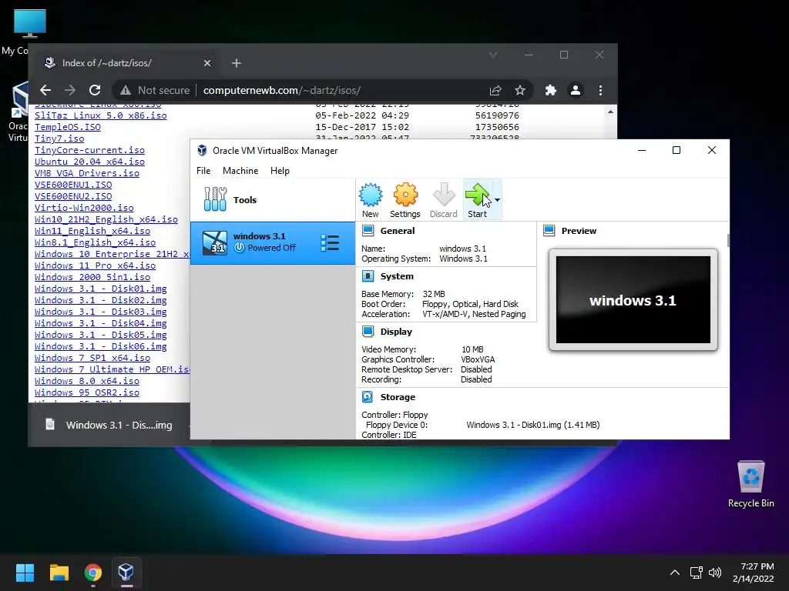Click the windows 3.1 preview thumbnail

pos(633,299)
